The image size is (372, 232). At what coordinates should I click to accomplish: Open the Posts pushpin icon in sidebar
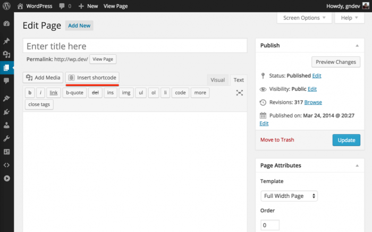6,41
